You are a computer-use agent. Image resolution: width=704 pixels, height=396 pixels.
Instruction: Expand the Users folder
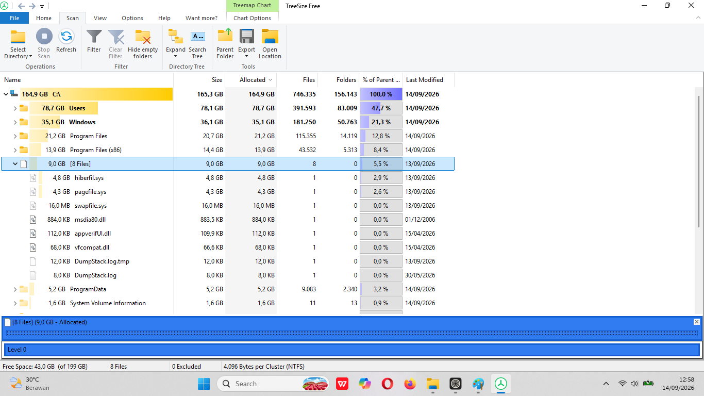[15, 108]
